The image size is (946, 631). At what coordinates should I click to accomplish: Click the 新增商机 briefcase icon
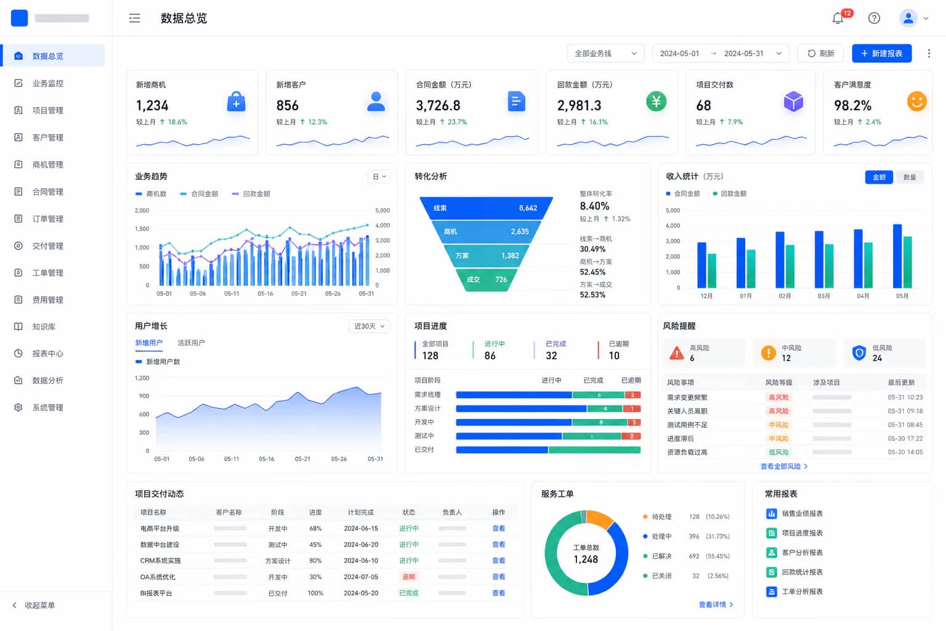coord(236,102)
